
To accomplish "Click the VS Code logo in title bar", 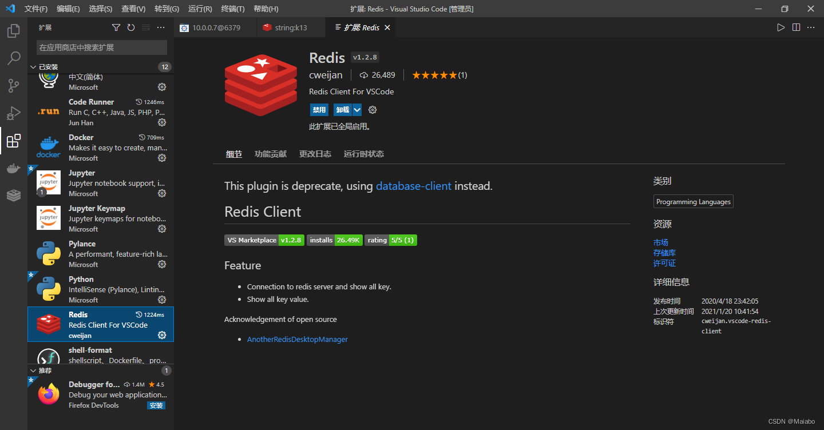I will pos(10,9).
